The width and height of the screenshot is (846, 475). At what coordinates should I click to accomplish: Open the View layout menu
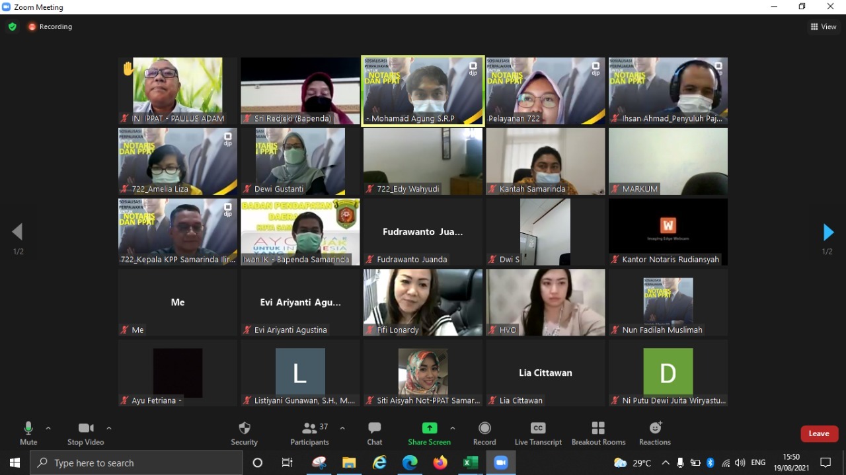tap(824, 27)
